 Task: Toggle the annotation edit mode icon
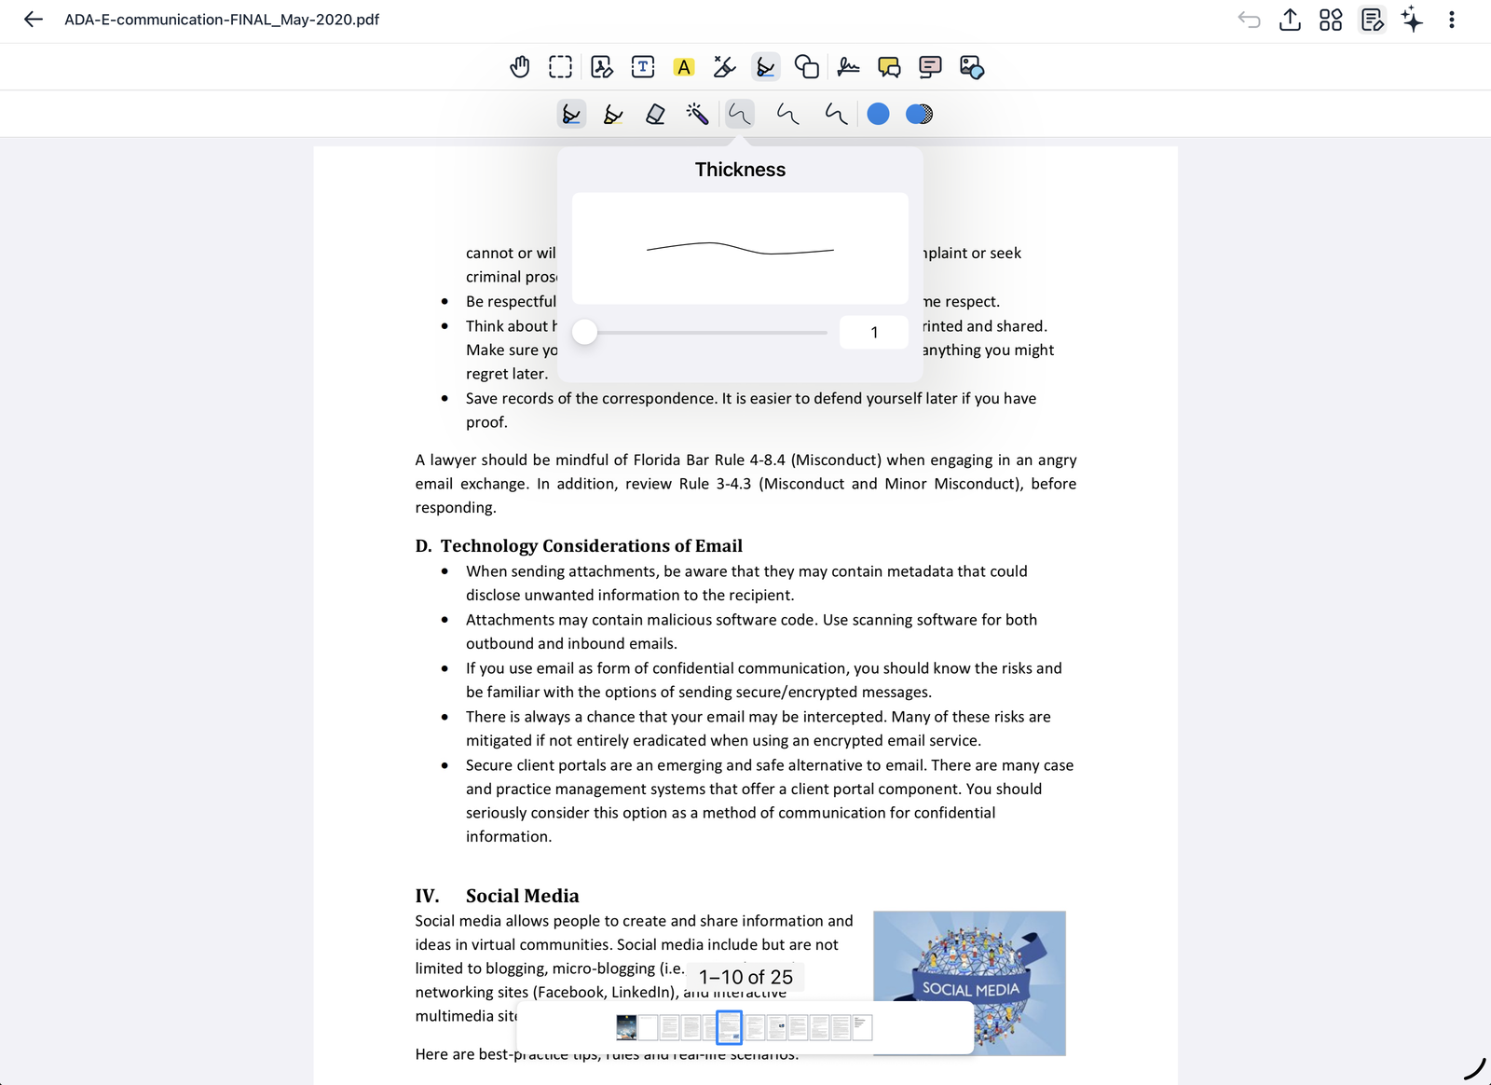coord(1372,20)
